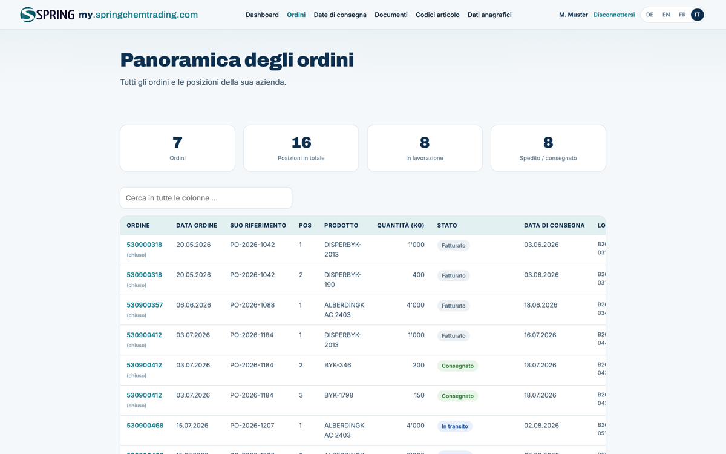The image size is (726, 454).
Task: Sort by QUANTITÀ (KG) column header
Action: tap(401, 225)
